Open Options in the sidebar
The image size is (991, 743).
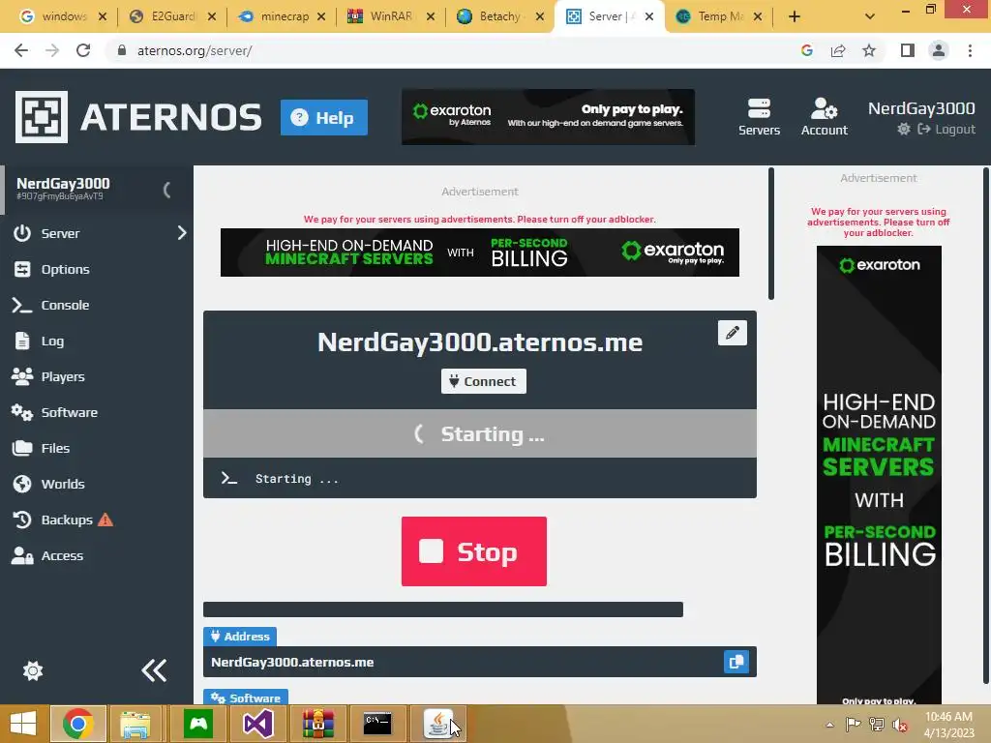click(x=65, y=269)
